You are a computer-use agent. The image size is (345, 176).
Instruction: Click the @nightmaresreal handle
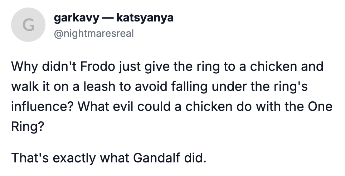[x=93, y=34]
